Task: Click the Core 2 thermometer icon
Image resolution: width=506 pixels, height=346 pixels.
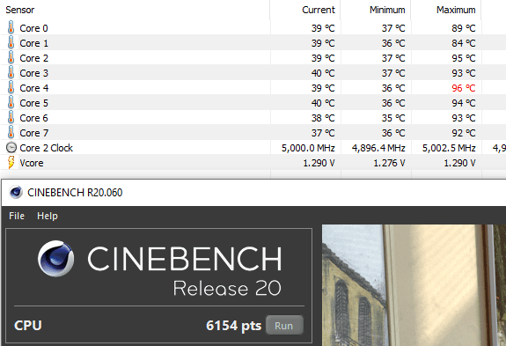Action: 11,58
